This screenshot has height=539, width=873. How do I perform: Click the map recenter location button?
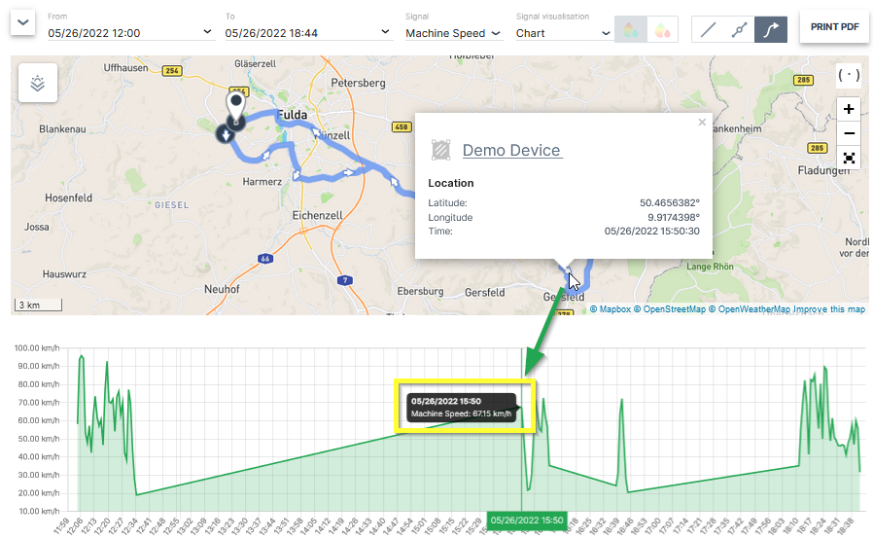click(x=849, y=76)
